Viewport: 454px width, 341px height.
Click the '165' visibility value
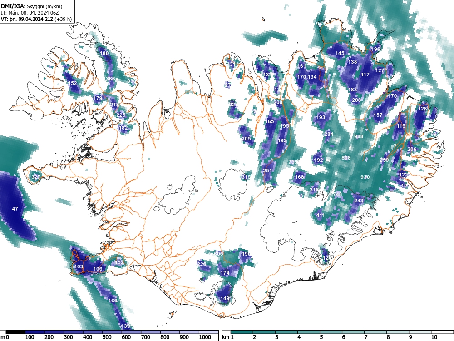click(x=270, y=121)
